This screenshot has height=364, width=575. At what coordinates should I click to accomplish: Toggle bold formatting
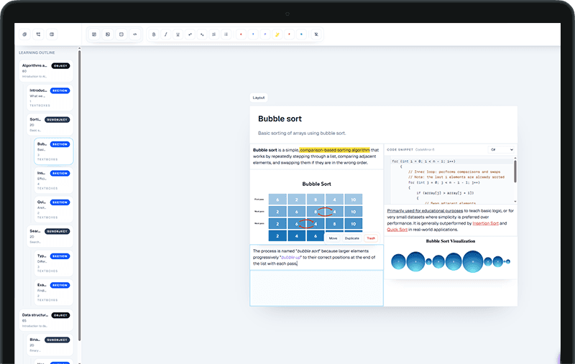[154, 34]
